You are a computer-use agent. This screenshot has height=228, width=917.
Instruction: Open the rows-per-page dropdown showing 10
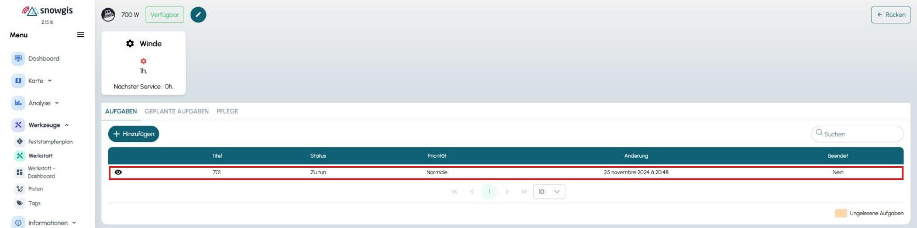(549, 192)
